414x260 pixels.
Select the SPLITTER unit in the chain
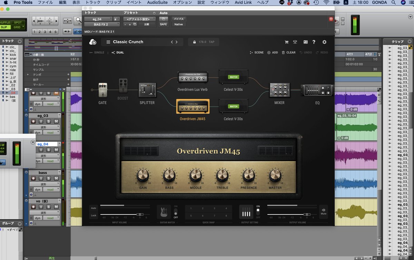point(147,91)
